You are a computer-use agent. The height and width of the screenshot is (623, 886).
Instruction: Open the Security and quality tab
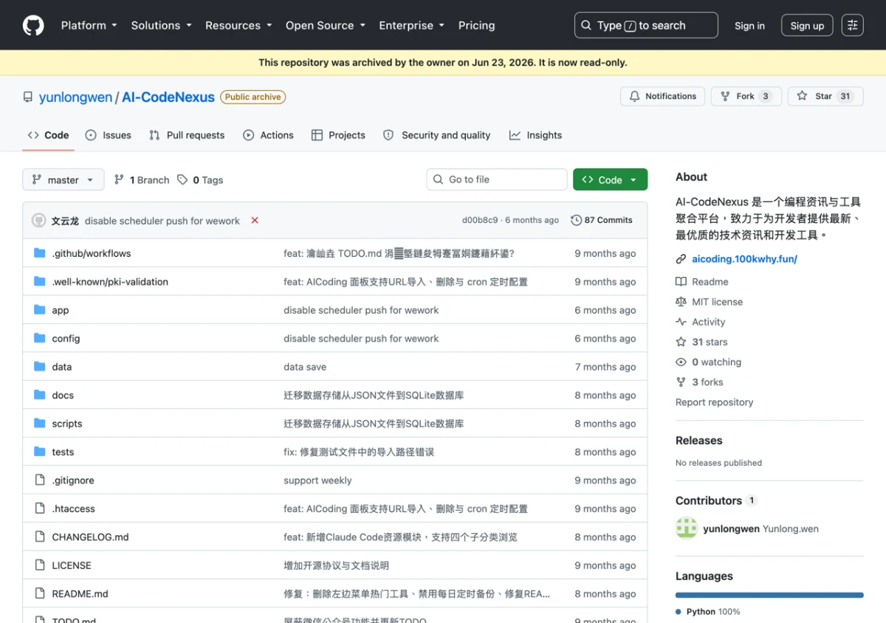437,135
